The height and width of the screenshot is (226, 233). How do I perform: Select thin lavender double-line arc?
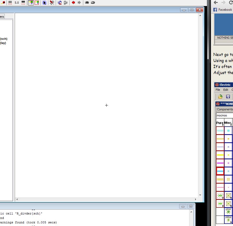tap(220, 147)
